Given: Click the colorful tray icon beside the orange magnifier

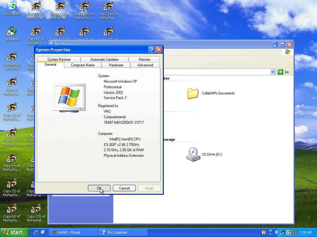Looking at the screenshot, I should point(288,232).
